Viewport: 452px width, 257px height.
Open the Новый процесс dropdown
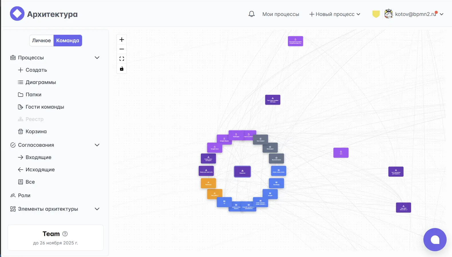[x=335, y=14]
